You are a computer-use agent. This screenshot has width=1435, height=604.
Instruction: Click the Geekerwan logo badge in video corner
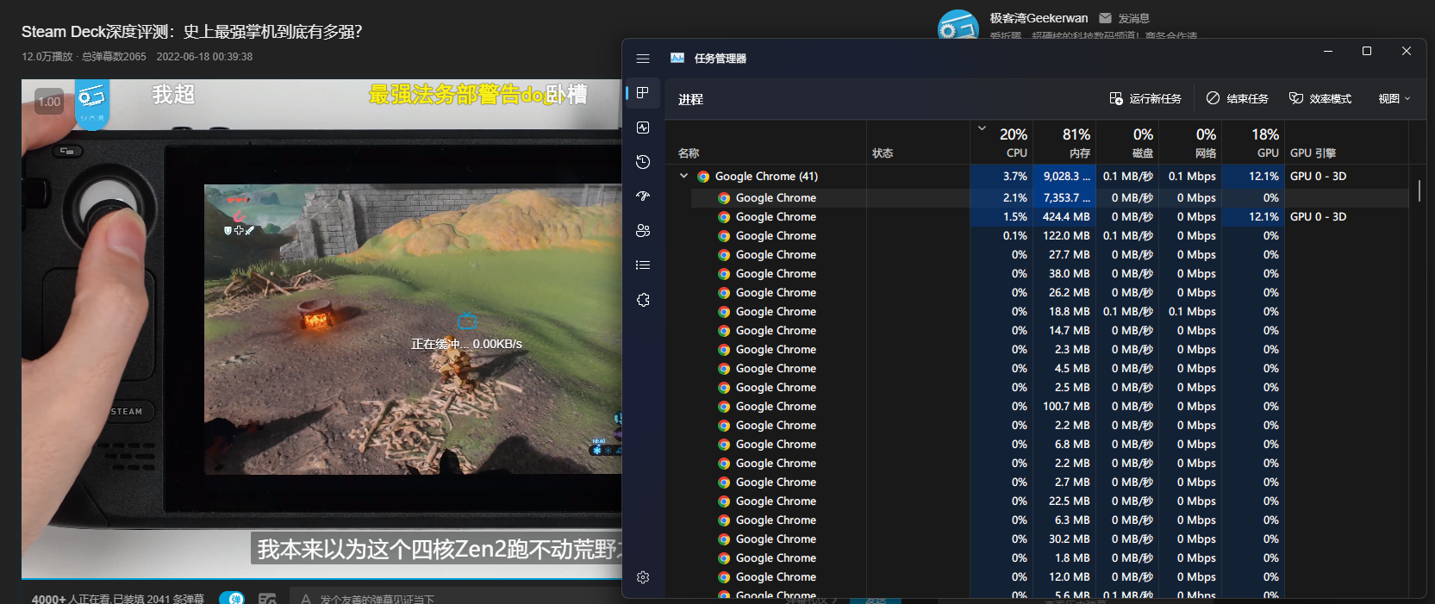[91, 104]
